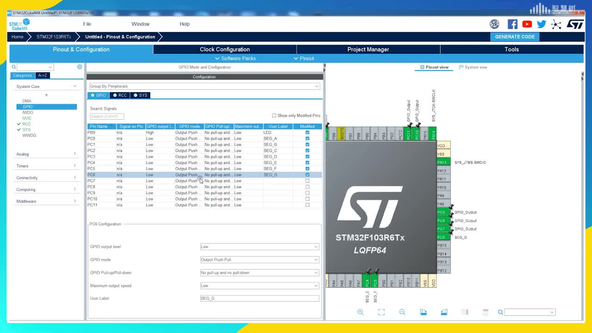Enable Show only Modified Pins
The width and height of the screenshot is (592, 333).
[274, 116]
